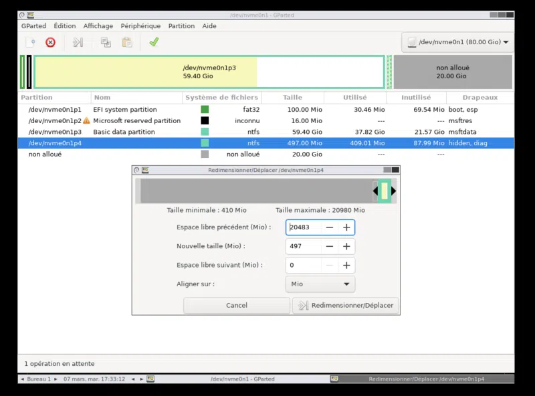Screen dimensions: 535x396
Task: Click the new partition toolbar icon
Action: pyautogui.click(x=30, y=42)
